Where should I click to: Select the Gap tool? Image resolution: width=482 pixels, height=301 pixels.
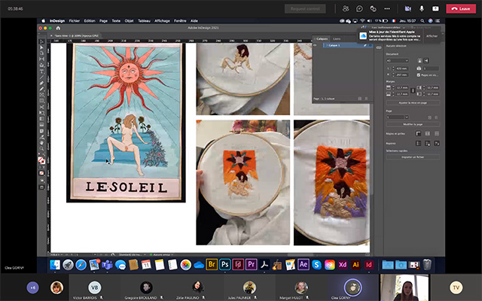42,59
